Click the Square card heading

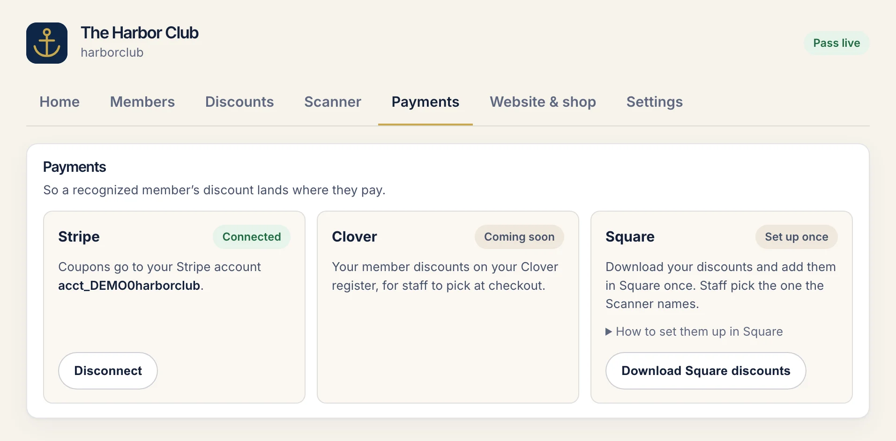point(630,237)
